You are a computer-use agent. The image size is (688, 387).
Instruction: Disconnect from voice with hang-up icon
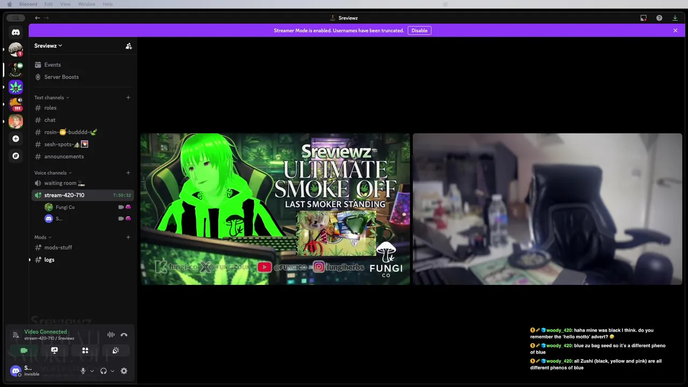pos(124,334)
